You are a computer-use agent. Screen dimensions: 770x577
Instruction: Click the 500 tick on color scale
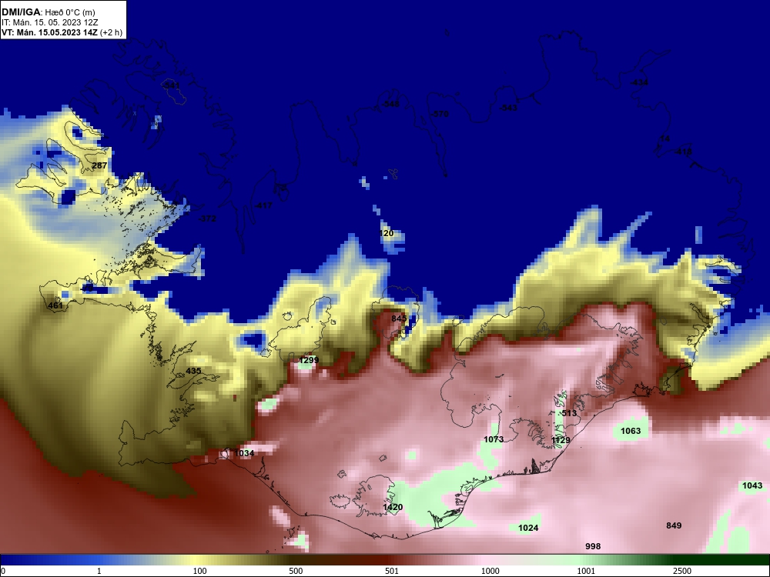pos(296,571)
